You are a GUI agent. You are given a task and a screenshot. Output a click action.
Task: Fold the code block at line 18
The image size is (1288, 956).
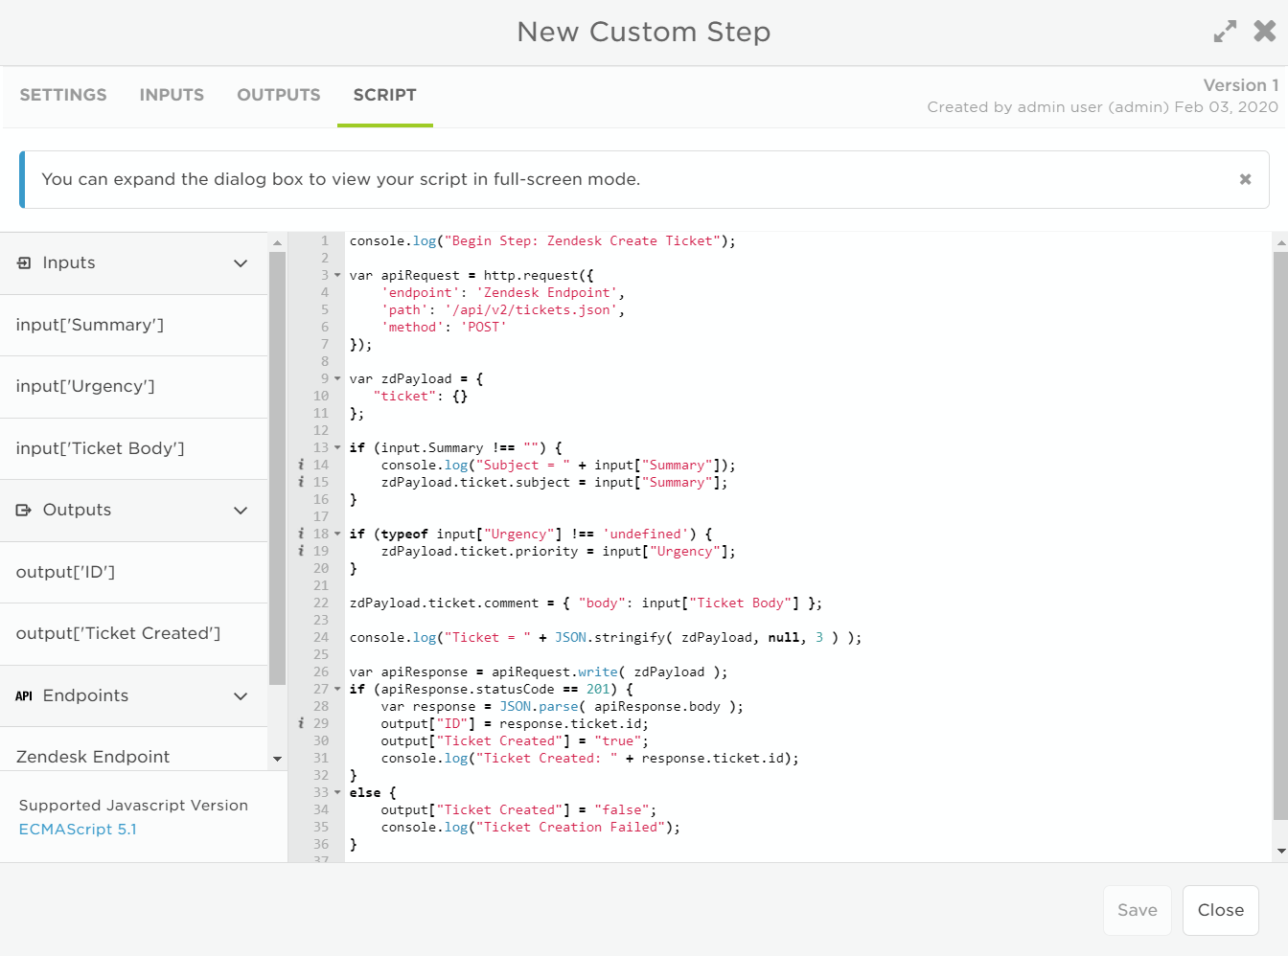pos(337,534)
